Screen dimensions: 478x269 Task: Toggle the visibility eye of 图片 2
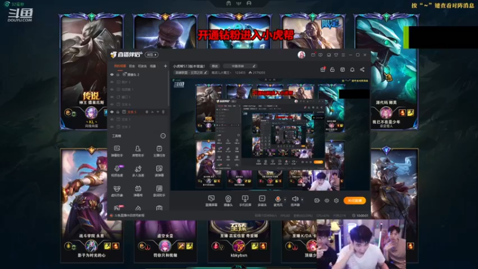tap(112, 82)
